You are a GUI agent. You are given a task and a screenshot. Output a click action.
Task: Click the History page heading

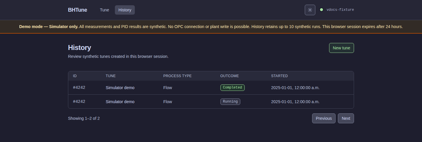click(x=79, y=48)
